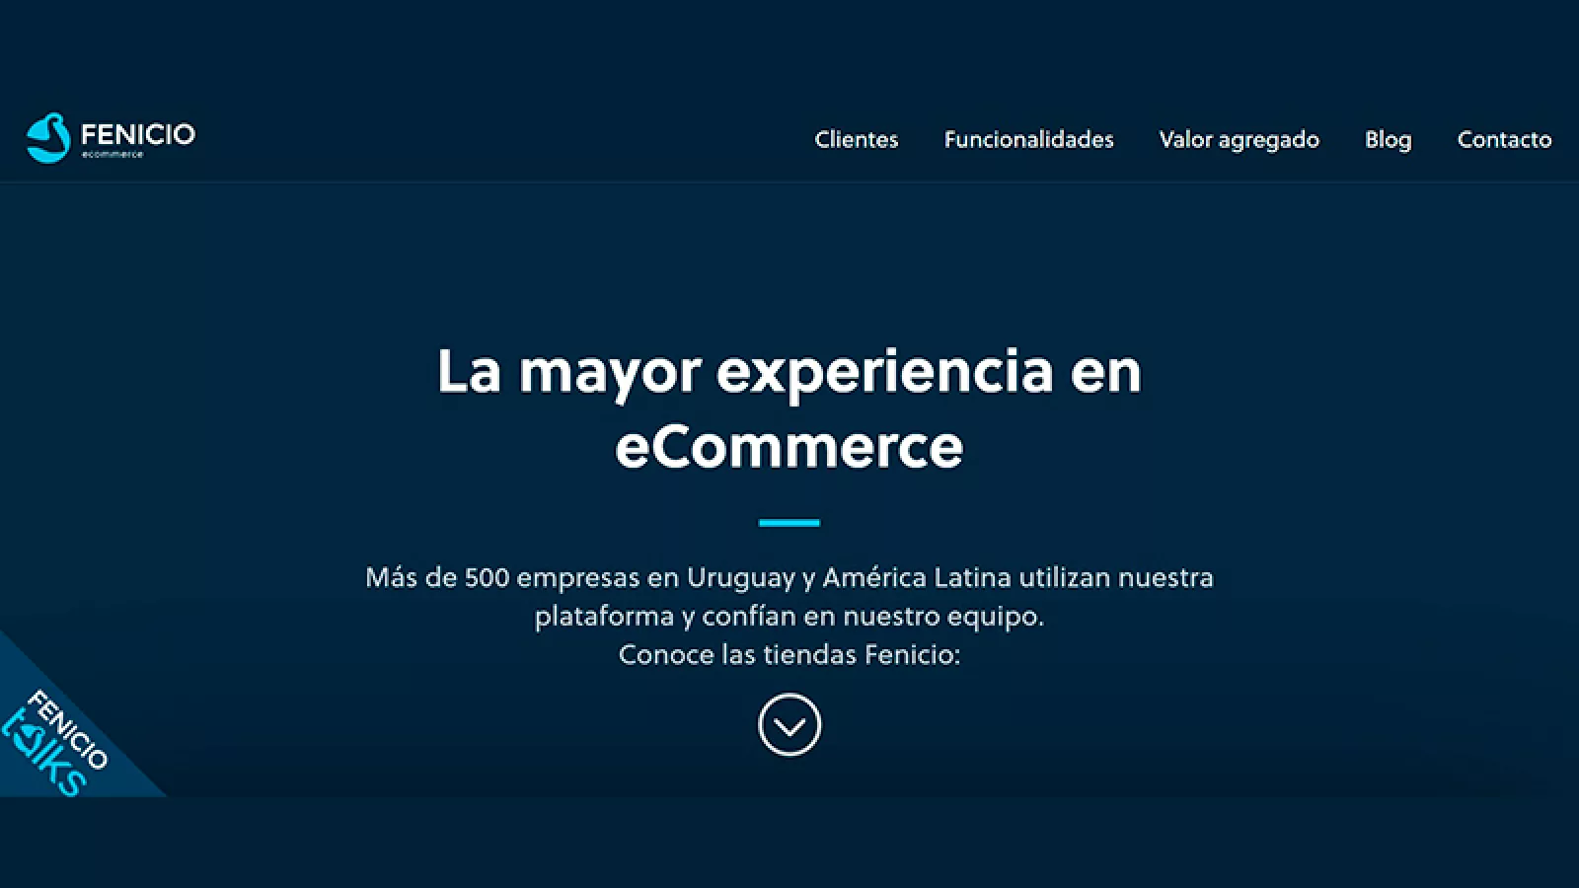Image resolution: width=1579 pixels, height=888 pixels.
Task: Open the Valor agregado page
Action: click(x=1239, y=140)
